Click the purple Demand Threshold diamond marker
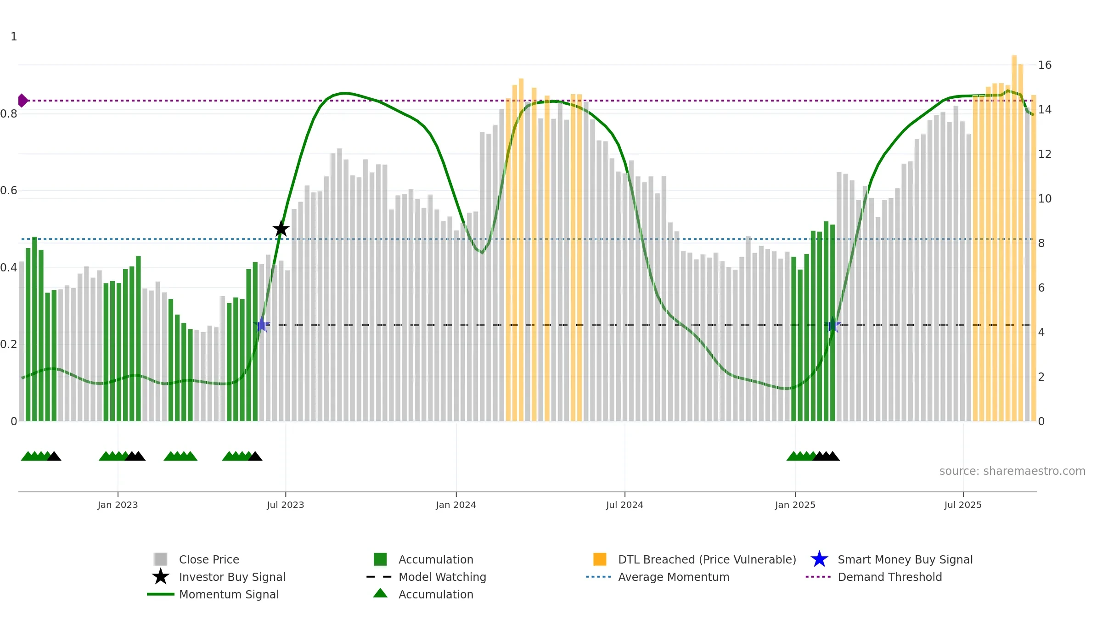 pyautogui.click(x=22, y=100)
